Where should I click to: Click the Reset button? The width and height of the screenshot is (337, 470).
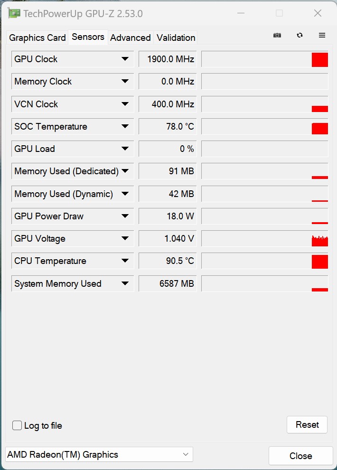point(307,424)
